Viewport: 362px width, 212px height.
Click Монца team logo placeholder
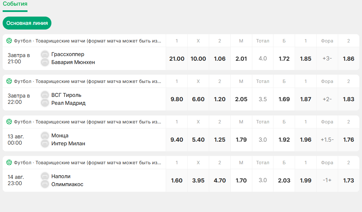(x=45, y=136)
